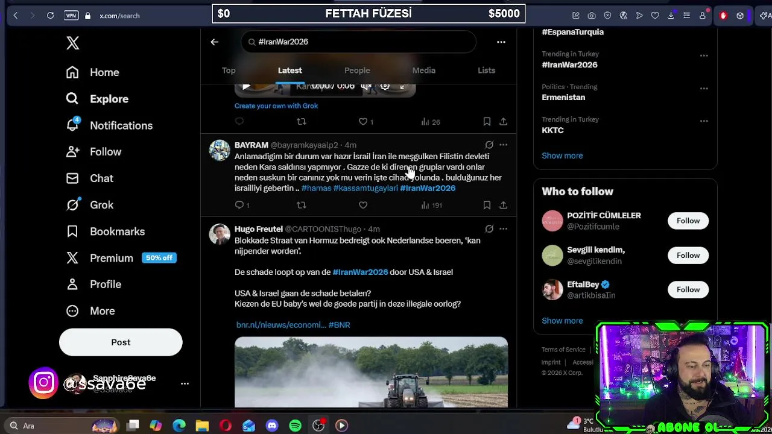
Task: Open account switcher three-dot menu
Action: click(185, 383)
